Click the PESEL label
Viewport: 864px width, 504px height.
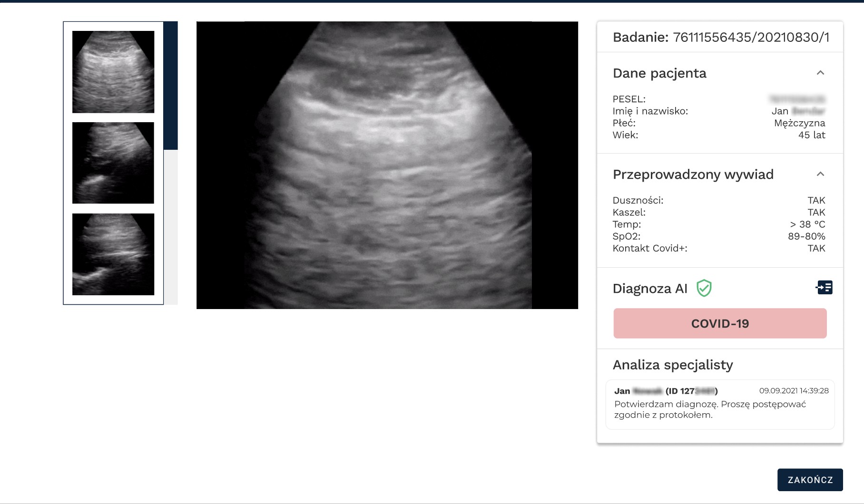(x=629, y=99)
